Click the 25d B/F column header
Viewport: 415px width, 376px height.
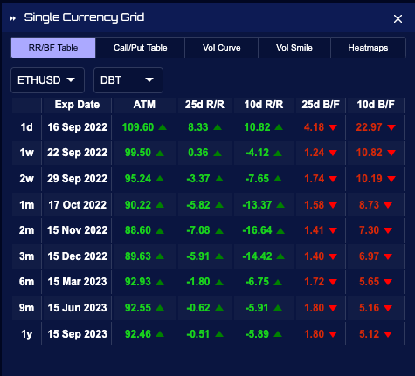(x=321, y=105)
